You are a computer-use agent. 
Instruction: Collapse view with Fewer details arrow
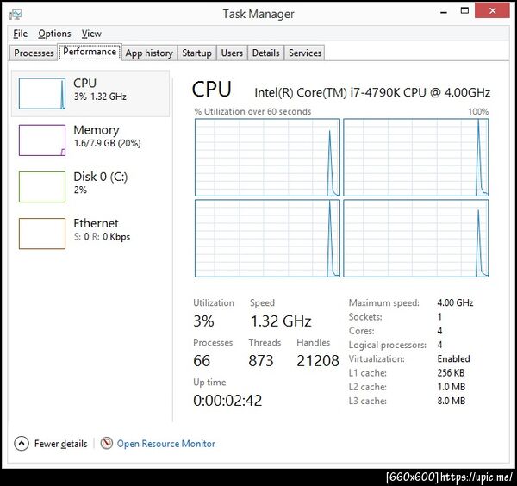tap(22, 444)
